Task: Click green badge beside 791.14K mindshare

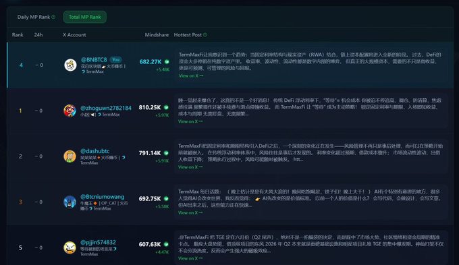Action: 166,153
